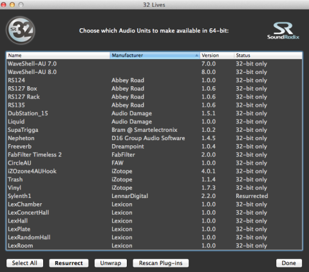Viewport: 309px width, 272px height.
Task: Select DubStation_15 in the list
Action: pyautogui.click(x=154, y=113)
